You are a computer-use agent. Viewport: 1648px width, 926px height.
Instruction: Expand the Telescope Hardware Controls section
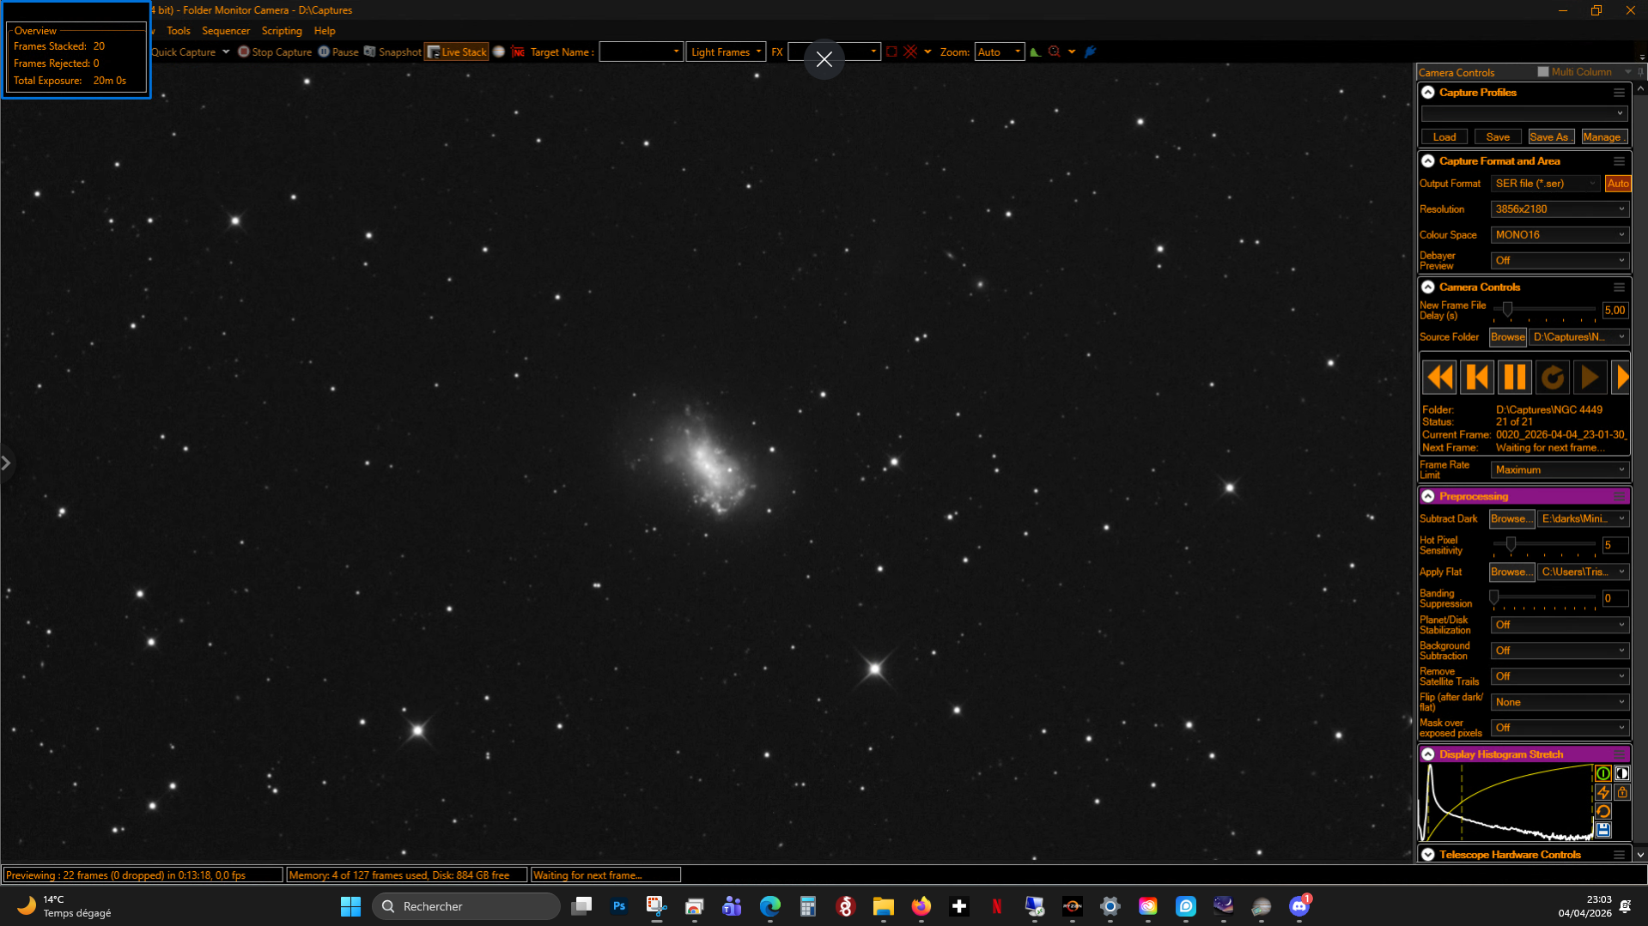[x=1427, y=855]
